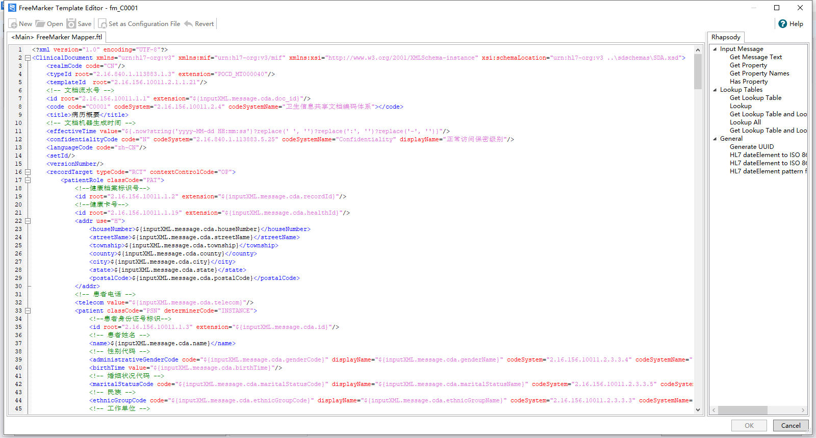Collapse the Lookup Tables tree node
816x438 pixels.
click(x=715, y=90)
